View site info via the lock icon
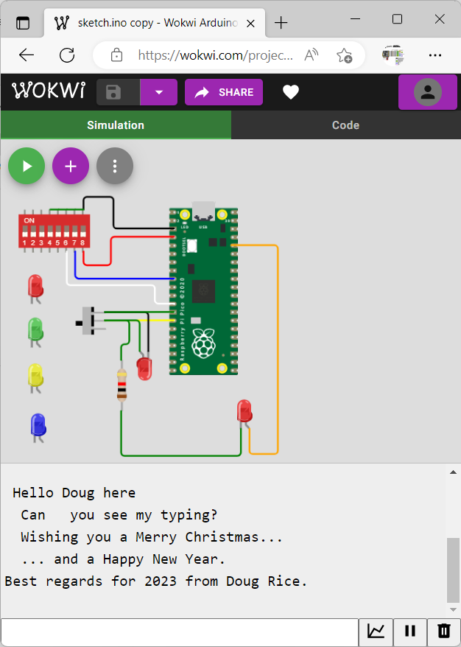Screen dimensions: 461x647 pos(116,55)
